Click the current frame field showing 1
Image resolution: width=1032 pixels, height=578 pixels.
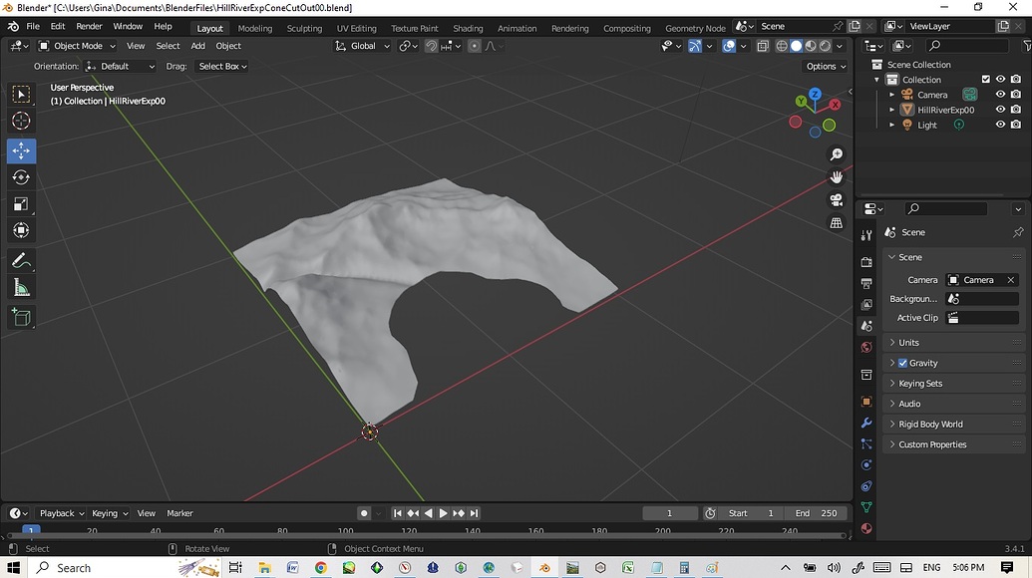(669, 513)
